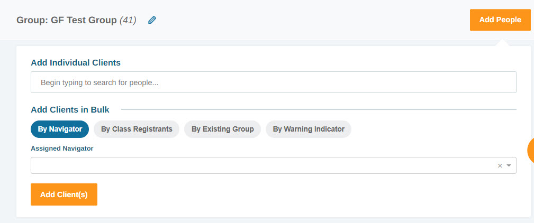The width and height of the screenshot is (534, 223).
Task: Click the orange circular button at right edge
Action: (x=531, y=150)
